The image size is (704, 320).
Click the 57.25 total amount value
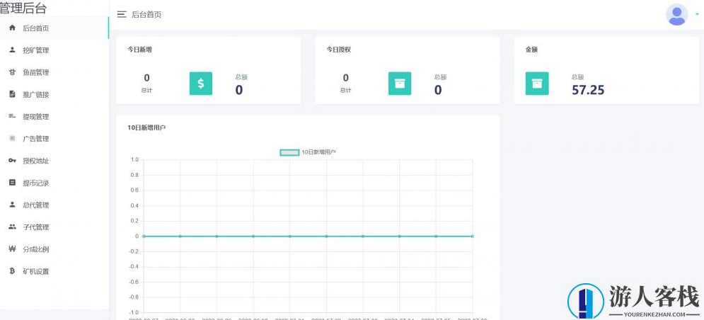(x=588, y=90)
